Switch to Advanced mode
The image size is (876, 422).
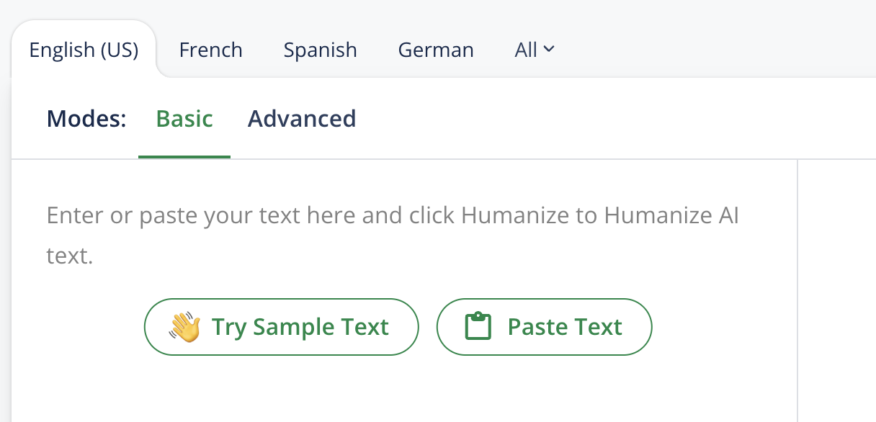tap(302, 119)
